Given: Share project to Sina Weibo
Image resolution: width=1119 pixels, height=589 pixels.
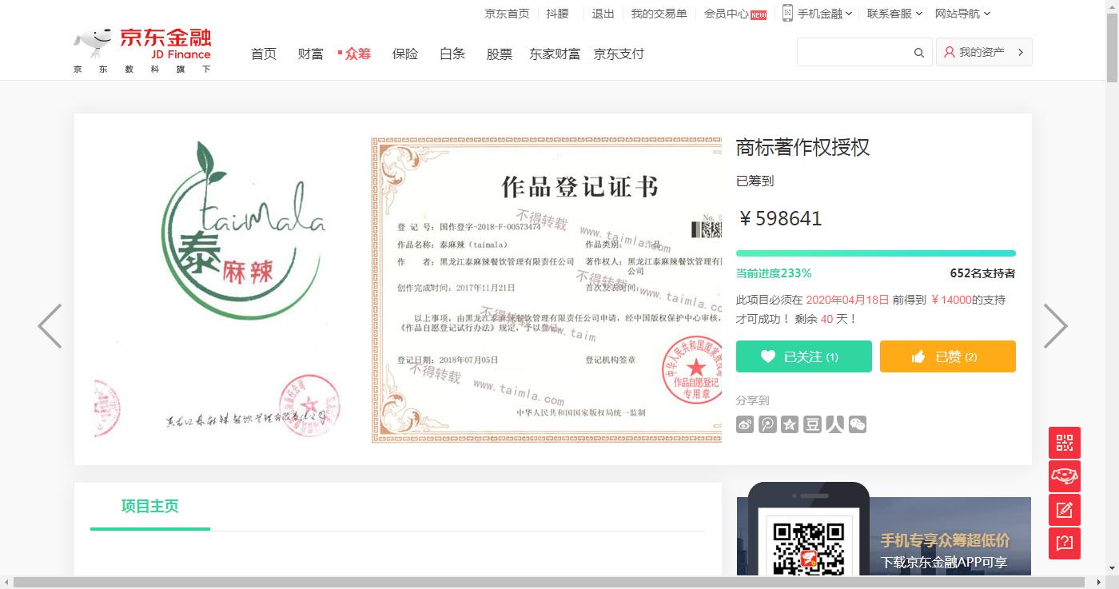Looking at the screenshot, I should [745, 424].
